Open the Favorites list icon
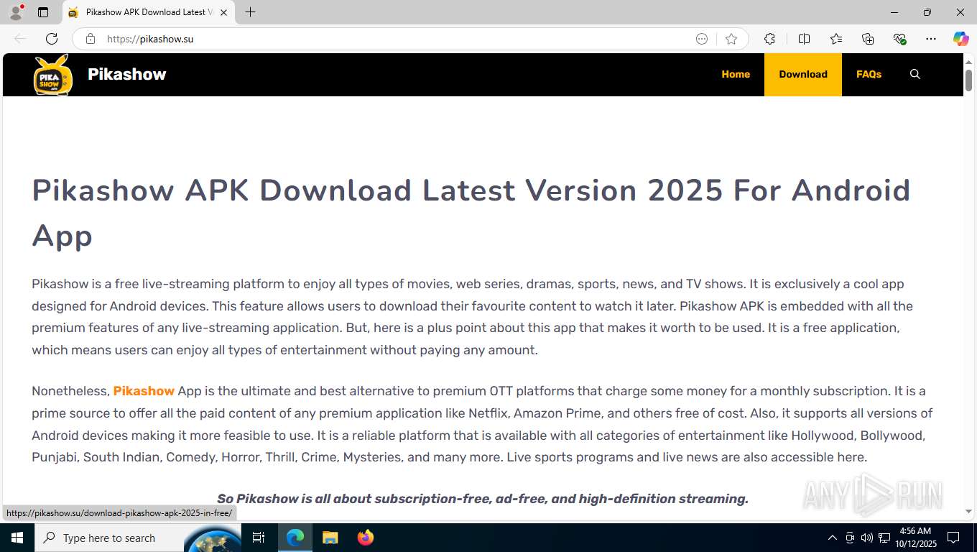Viewport: 977px width, 552px height. click(836, 39)
